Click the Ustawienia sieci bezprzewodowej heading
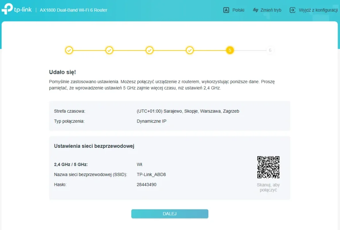 coord(94,146)
